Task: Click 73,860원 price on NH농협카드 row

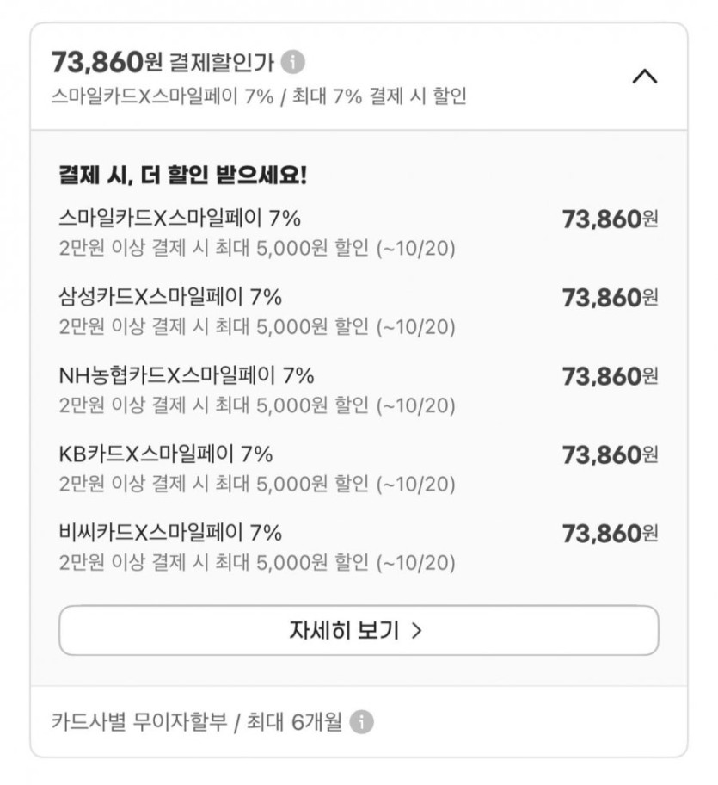Action: pos(610,376)
